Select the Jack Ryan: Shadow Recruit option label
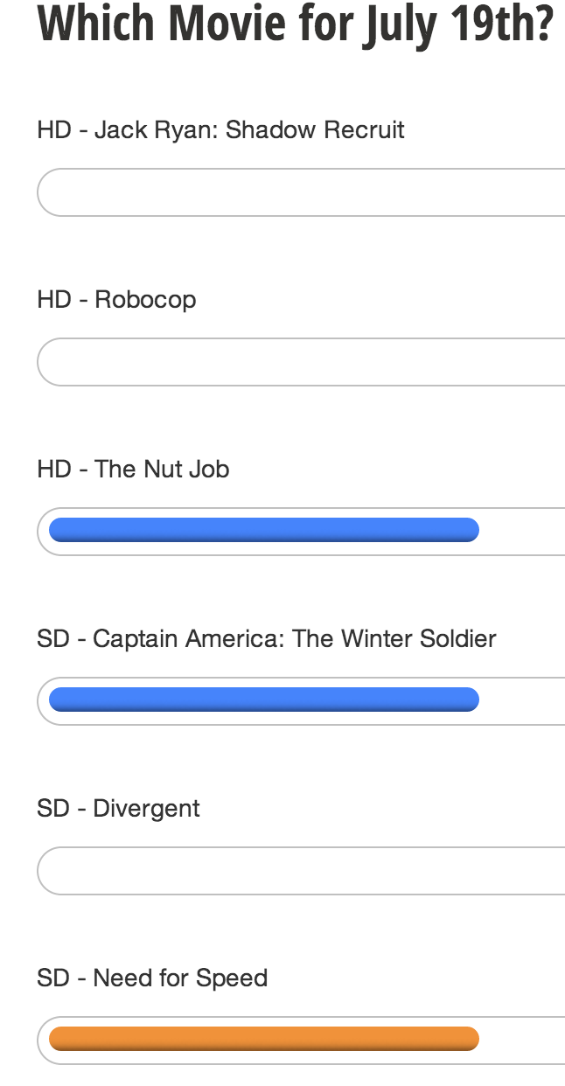Screen dimensions: 565x1086 point(220,130)
